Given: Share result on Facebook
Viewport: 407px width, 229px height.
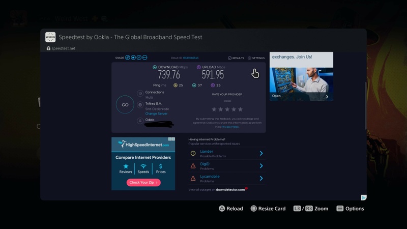Looking at the screenshot, I should pos(139,58).
